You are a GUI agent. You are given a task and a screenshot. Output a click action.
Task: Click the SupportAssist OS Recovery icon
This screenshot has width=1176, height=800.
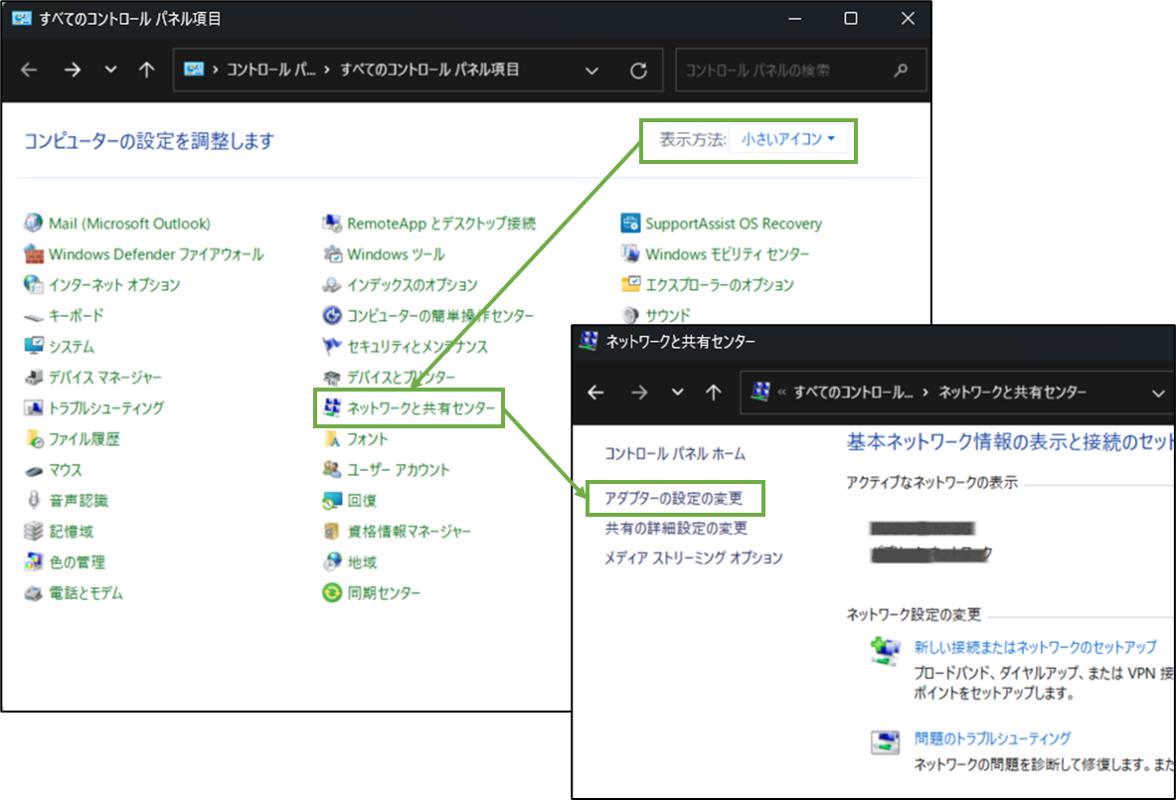(630, 223)
